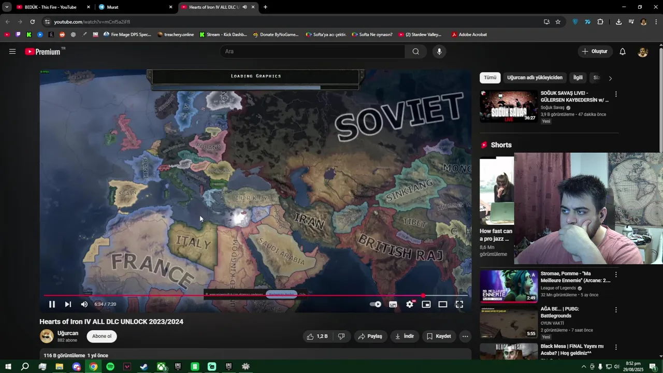Viewport: 663px width, 373px height.
Task: Enable theater mode view
Action: point(443,304)
